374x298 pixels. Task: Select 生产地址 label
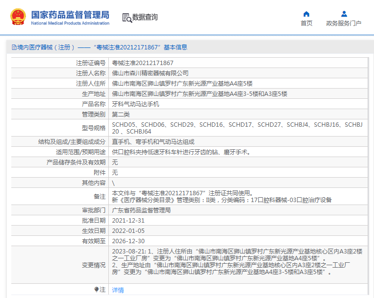[94, 94]
